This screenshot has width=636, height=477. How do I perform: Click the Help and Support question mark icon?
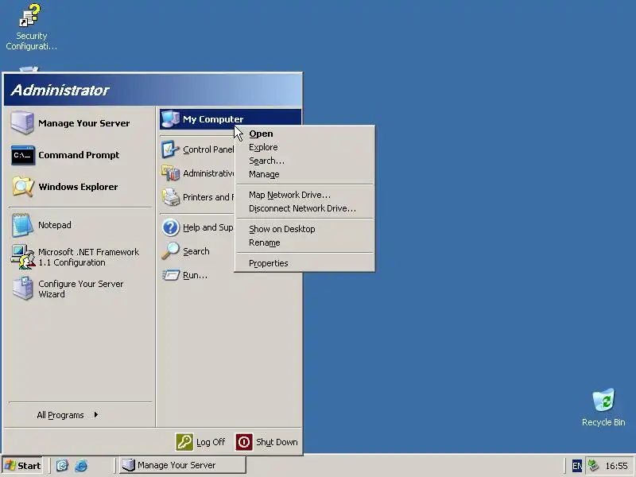(170, 227)
